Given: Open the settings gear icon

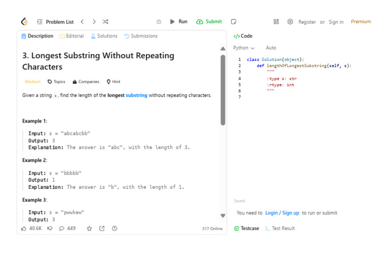Looking at the screenshot, I should [290, 22].
